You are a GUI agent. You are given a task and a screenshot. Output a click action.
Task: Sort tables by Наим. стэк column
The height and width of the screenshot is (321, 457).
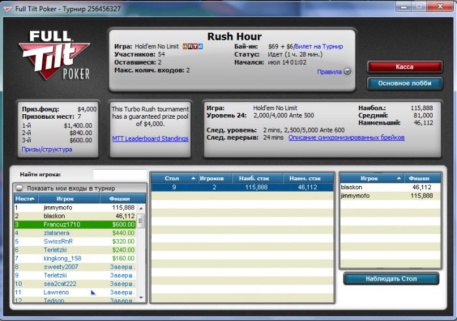tap(309, 178)
